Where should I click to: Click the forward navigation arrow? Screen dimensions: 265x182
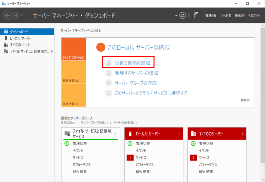pos(16,16)
